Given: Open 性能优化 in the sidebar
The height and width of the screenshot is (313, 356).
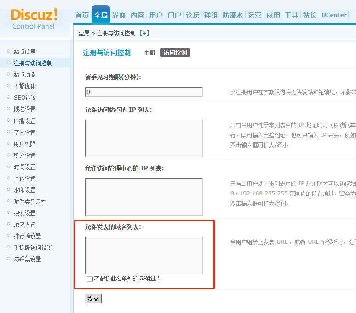Looking at the screenshot, I should coord(24,86).
